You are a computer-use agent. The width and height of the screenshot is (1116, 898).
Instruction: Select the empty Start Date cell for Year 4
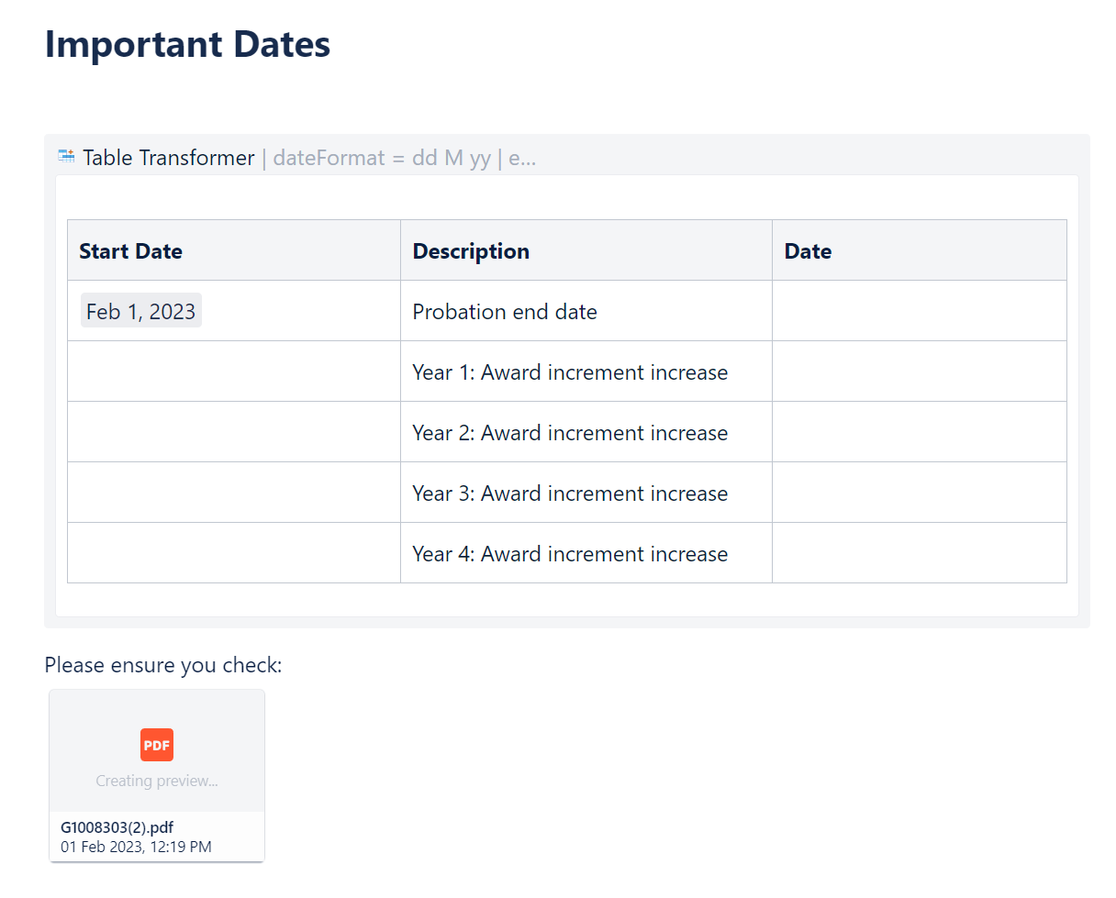(x=233, y=553)
